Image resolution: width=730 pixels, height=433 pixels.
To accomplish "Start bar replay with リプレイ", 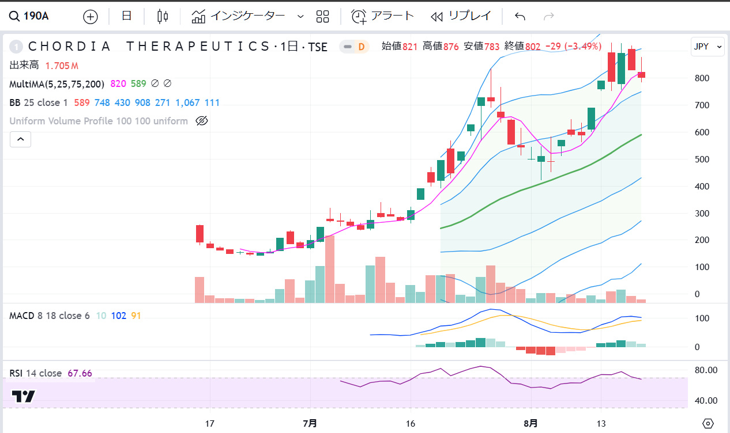I will (461, 16).
